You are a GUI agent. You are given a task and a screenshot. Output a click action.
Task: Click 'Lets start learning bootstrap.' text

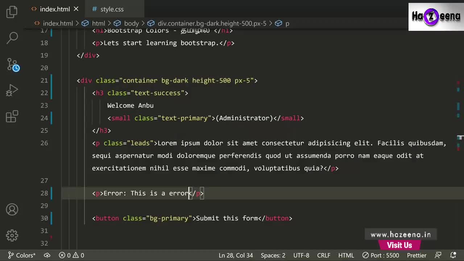[161, 43]
